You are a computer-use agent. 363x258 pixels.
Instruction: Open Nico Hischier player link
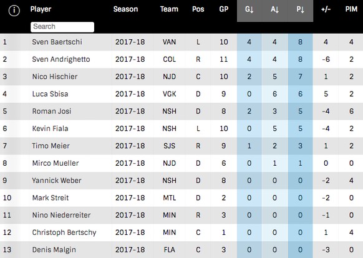click(55, 77)
